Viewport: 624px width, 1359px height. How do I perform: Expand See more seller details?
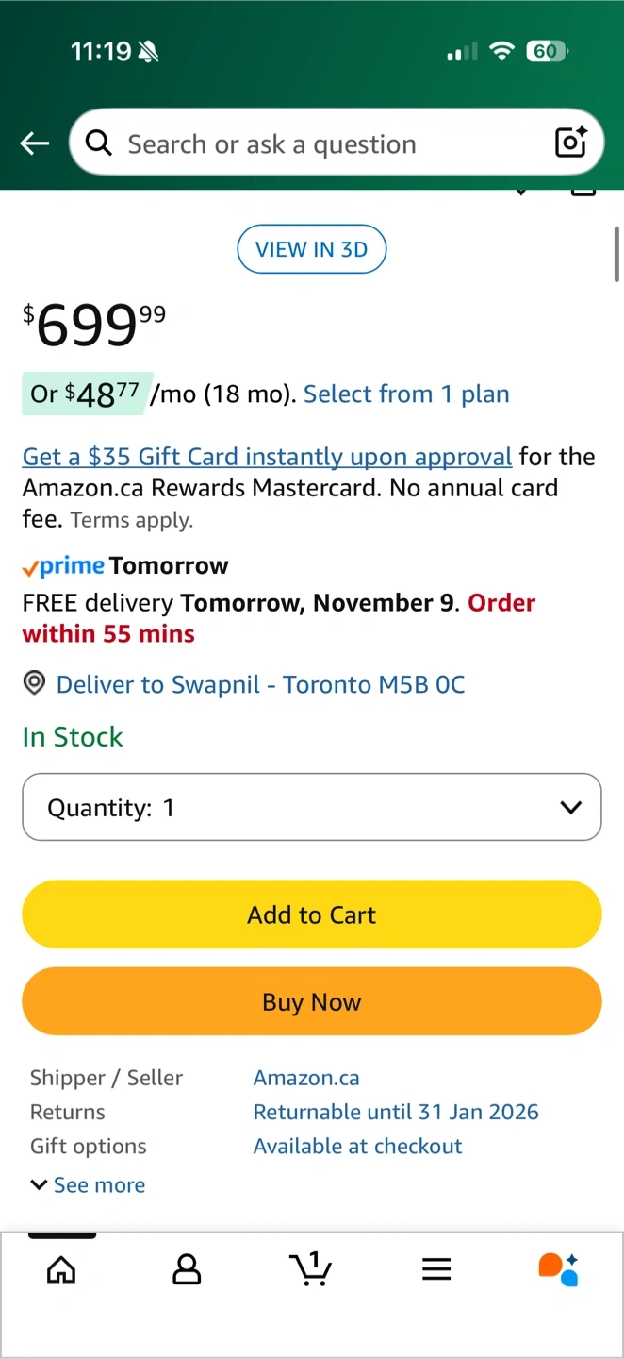(x=88, y=1184)
